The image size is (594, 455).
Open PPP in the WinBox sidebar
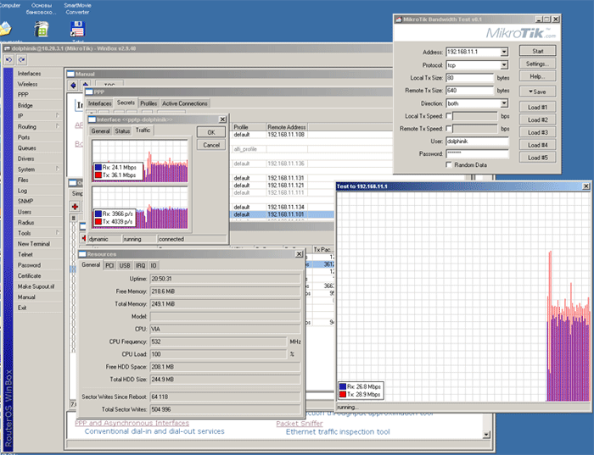[x=23, y=95]
